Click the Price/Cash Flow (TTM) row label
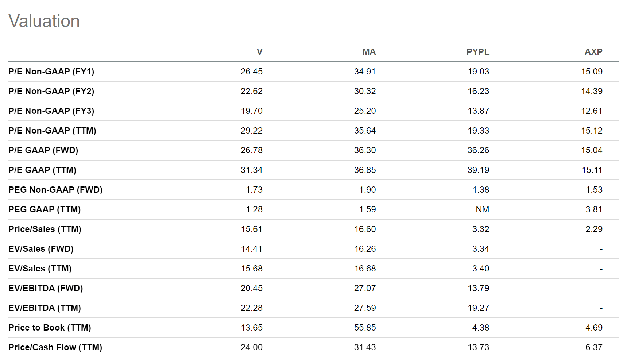This screenshot has width=619, height=363. point(55,347)
